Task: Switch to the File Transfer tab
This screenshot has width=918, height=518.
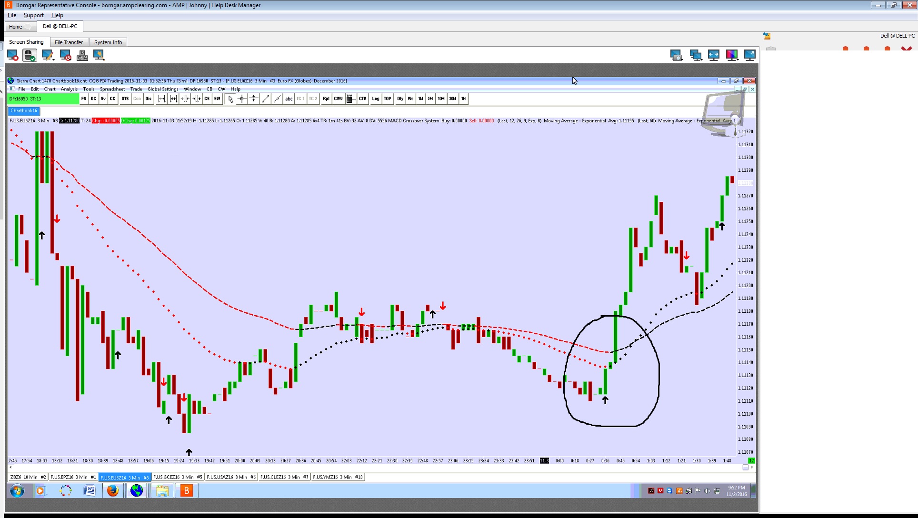Action: pyautogui.click(x=69, y=42)
